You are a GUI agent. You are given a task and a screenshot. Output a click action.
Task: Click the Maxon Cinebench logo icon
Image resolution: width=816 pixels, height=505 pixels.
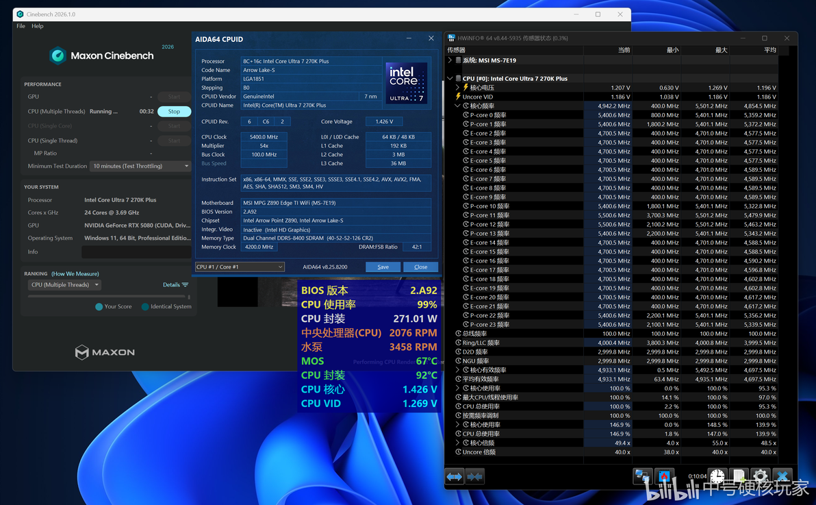point(58,56)
